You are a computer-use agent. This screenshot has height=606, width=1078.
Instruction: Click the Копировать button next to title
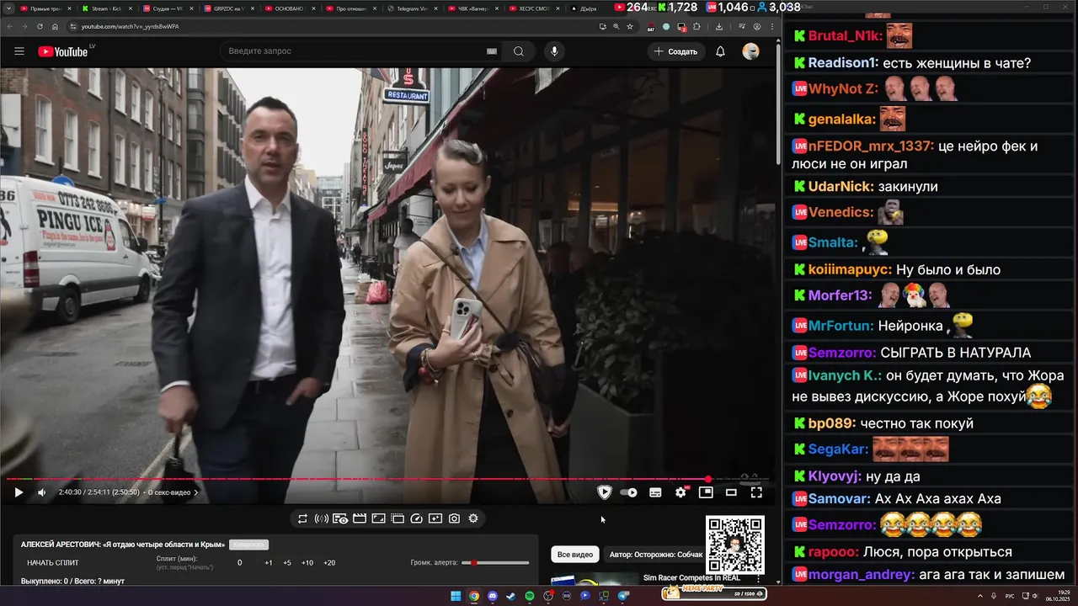249,545
